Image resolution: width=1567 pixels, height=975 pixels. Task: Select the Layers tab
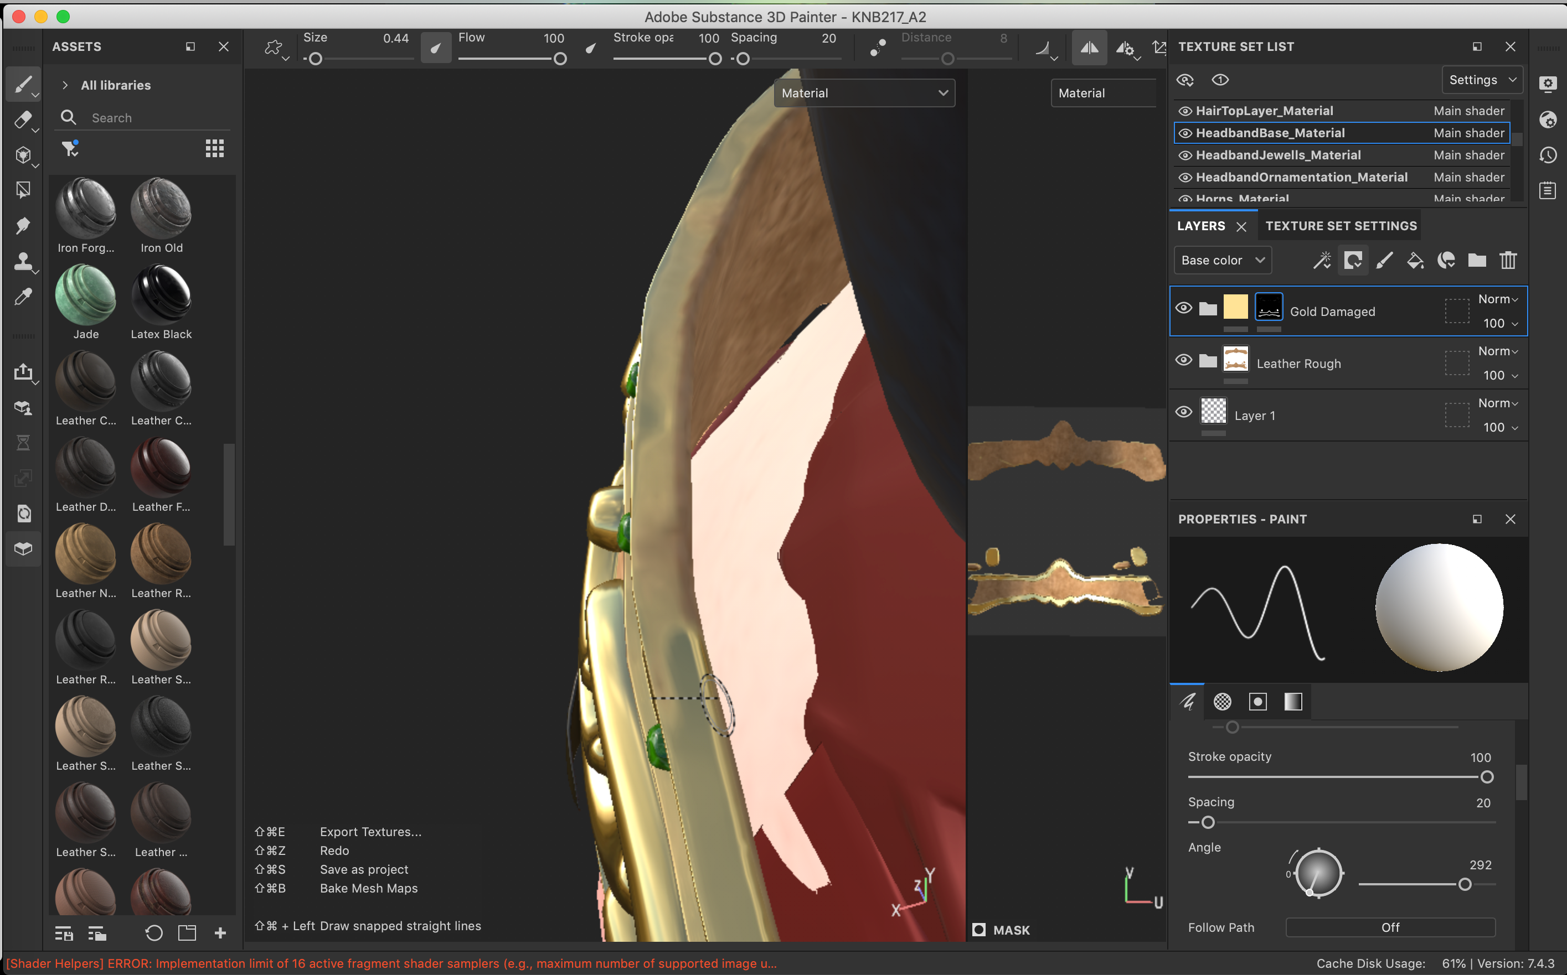[1200, 226]
